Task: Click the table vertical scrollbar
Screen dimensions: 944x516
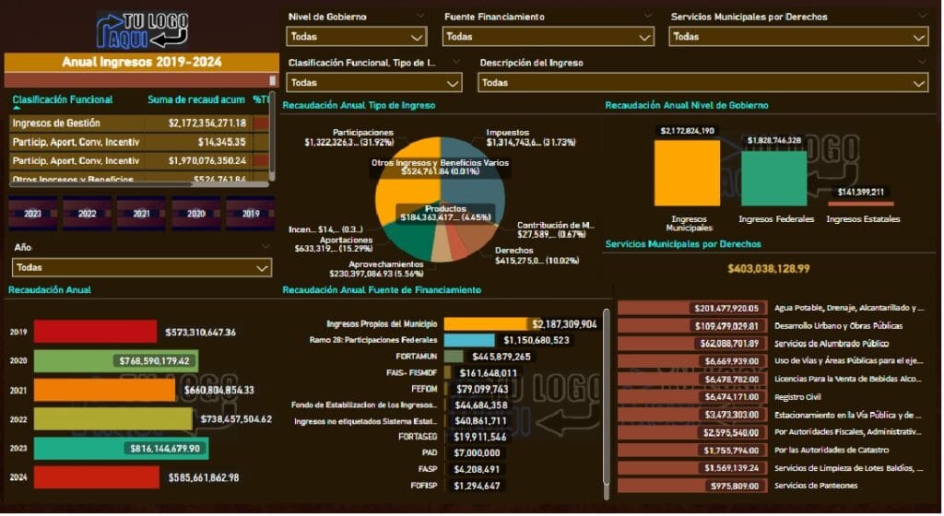Action: (272, 136)
